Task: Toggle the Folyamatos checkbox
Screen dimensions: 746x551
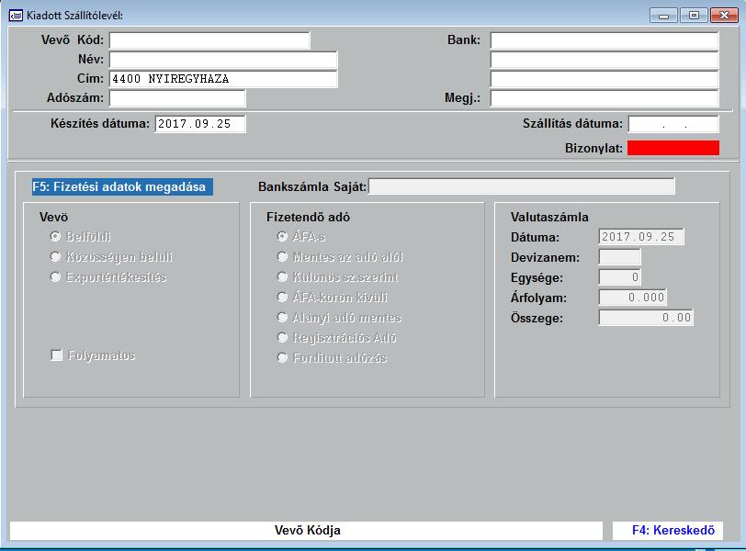Action: [x=57, y=355]
